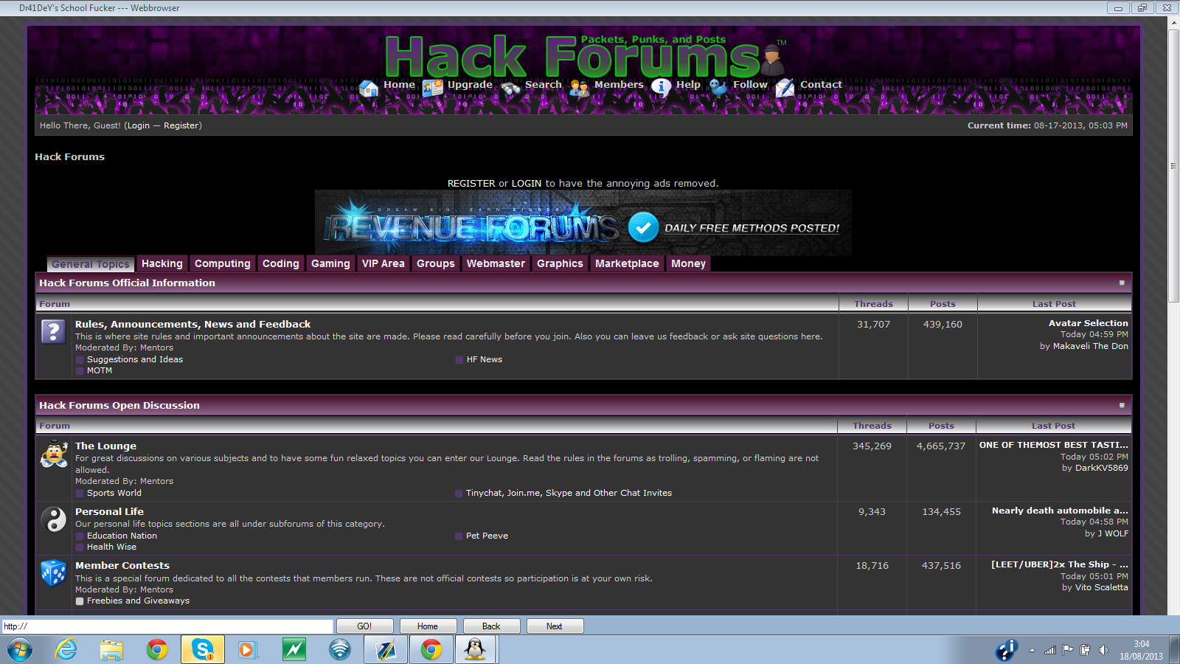View Makaveli The Don's profile
This screenshot has height=664, width=1180.
point(1091,346)
